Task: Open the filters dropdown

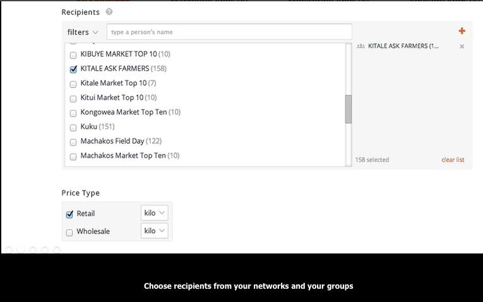Action: 83,32
